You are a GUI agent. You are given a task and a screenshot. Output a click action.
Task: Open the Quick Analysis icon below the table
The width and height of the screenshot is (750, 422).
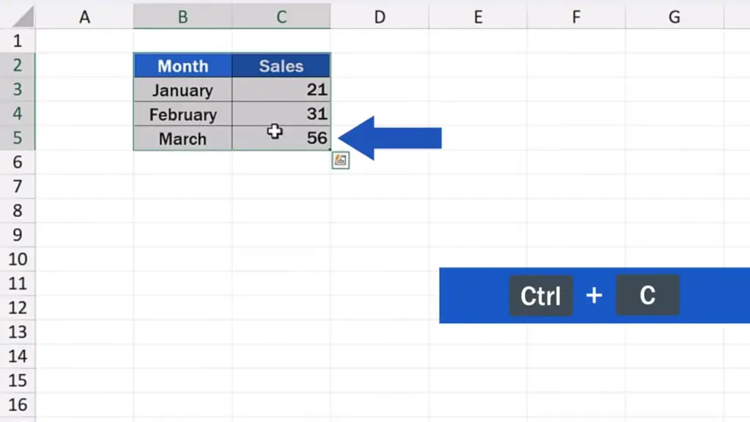[340, 160]
